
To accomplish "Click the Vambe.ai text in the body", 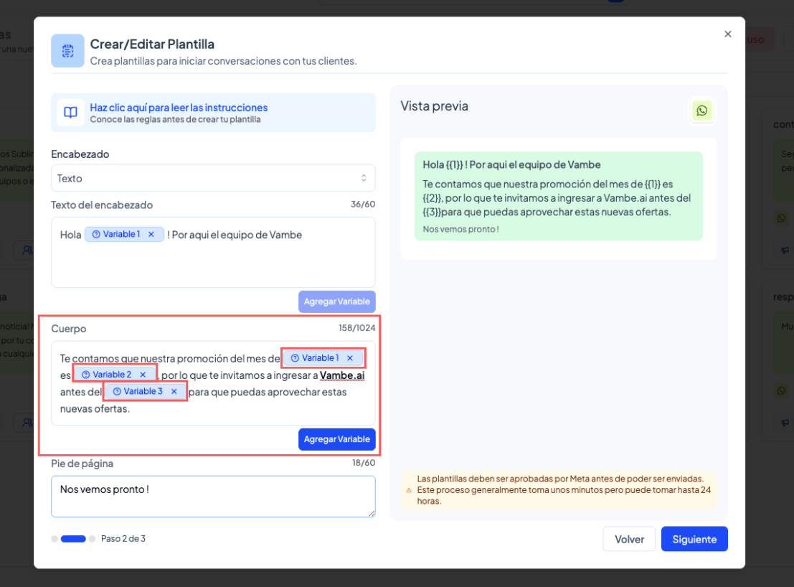I will point(342,375).
